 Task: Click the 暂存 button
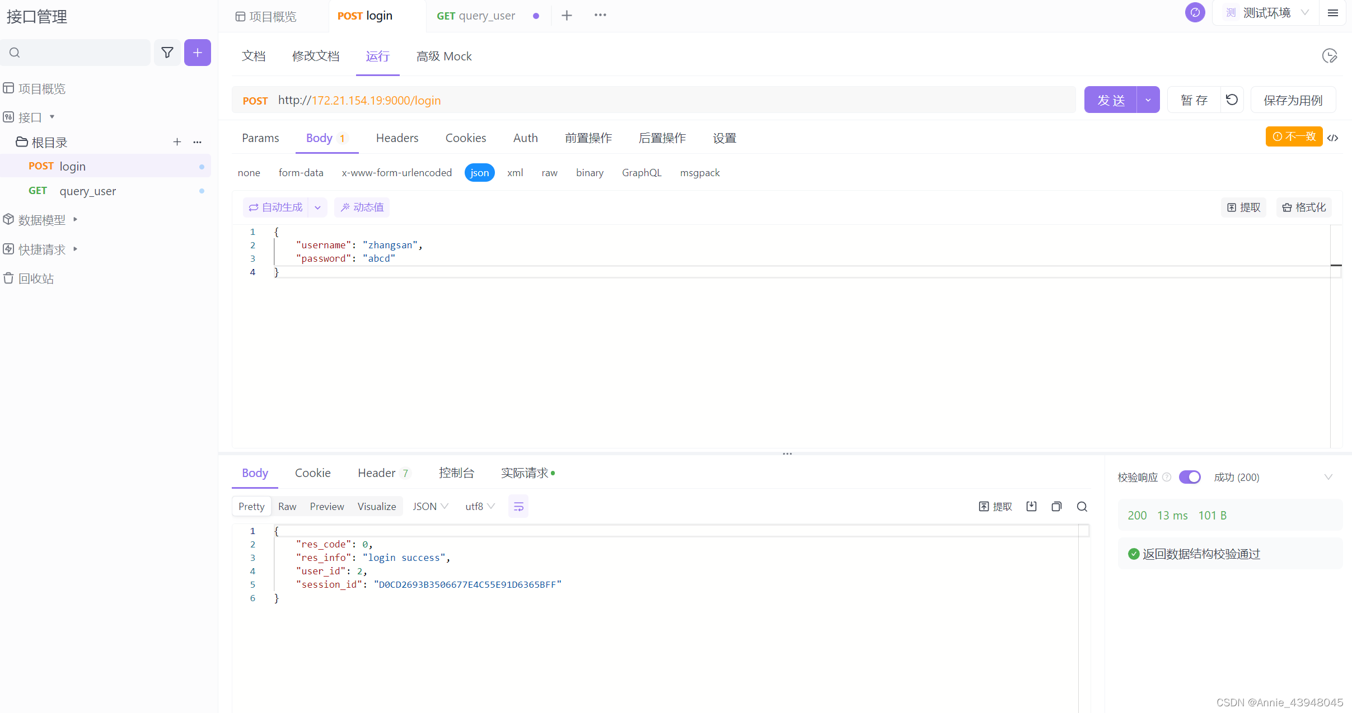(x=1194, y=100)
